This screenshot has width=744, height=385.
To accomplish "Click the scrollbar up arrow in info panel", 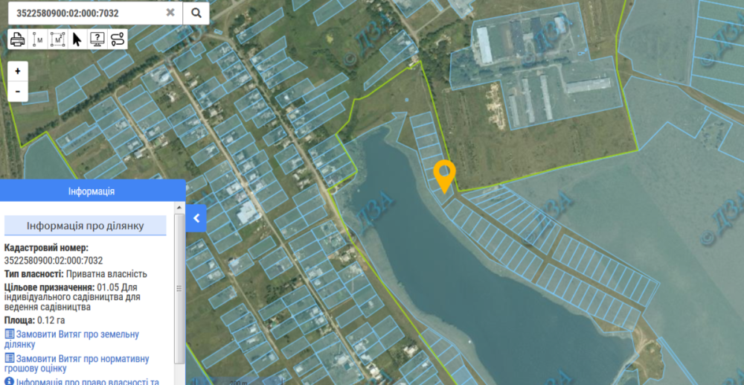I will click(179, 208).
